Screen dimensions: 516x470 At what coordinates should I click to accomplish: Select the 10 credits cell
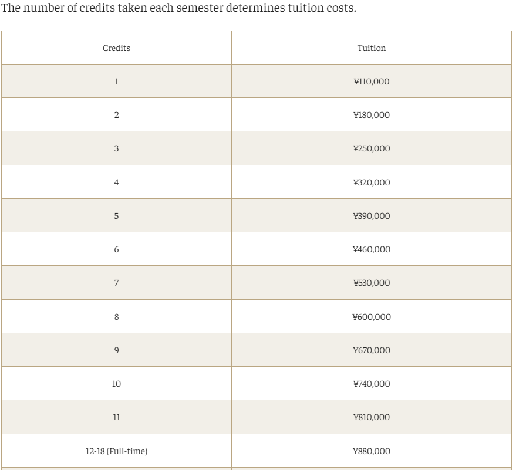116,384
